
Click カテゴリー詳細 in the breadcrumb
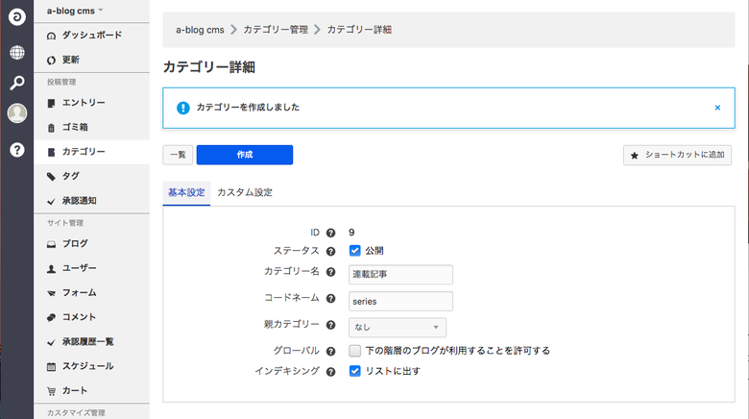(x=359, y=30)
